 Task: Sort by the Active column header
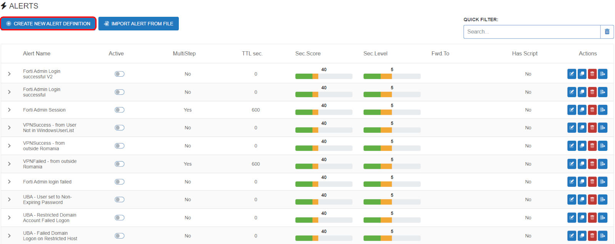tap(116, 54)
